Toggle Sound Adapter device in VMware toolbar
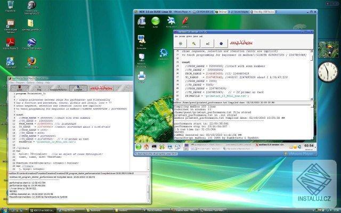 pos(239,12)
